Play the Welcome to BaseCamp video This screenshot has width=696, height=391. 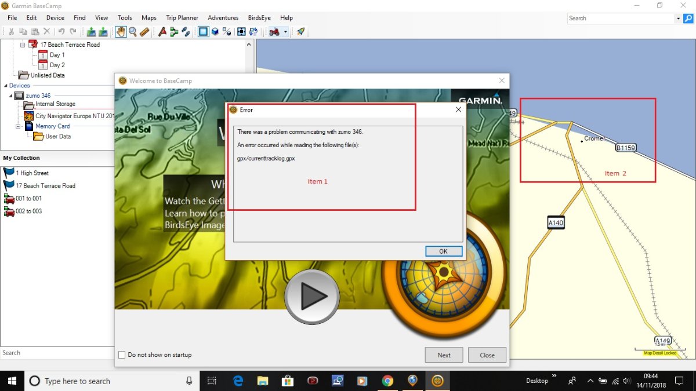tap(312, 297)
